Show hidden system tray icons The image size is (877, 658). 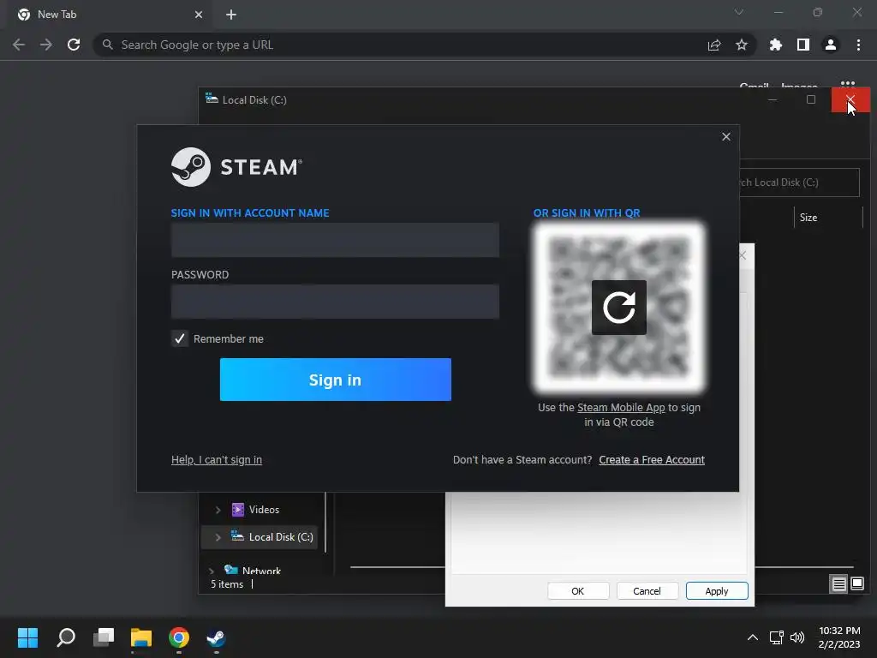click(x=752, y=637)
